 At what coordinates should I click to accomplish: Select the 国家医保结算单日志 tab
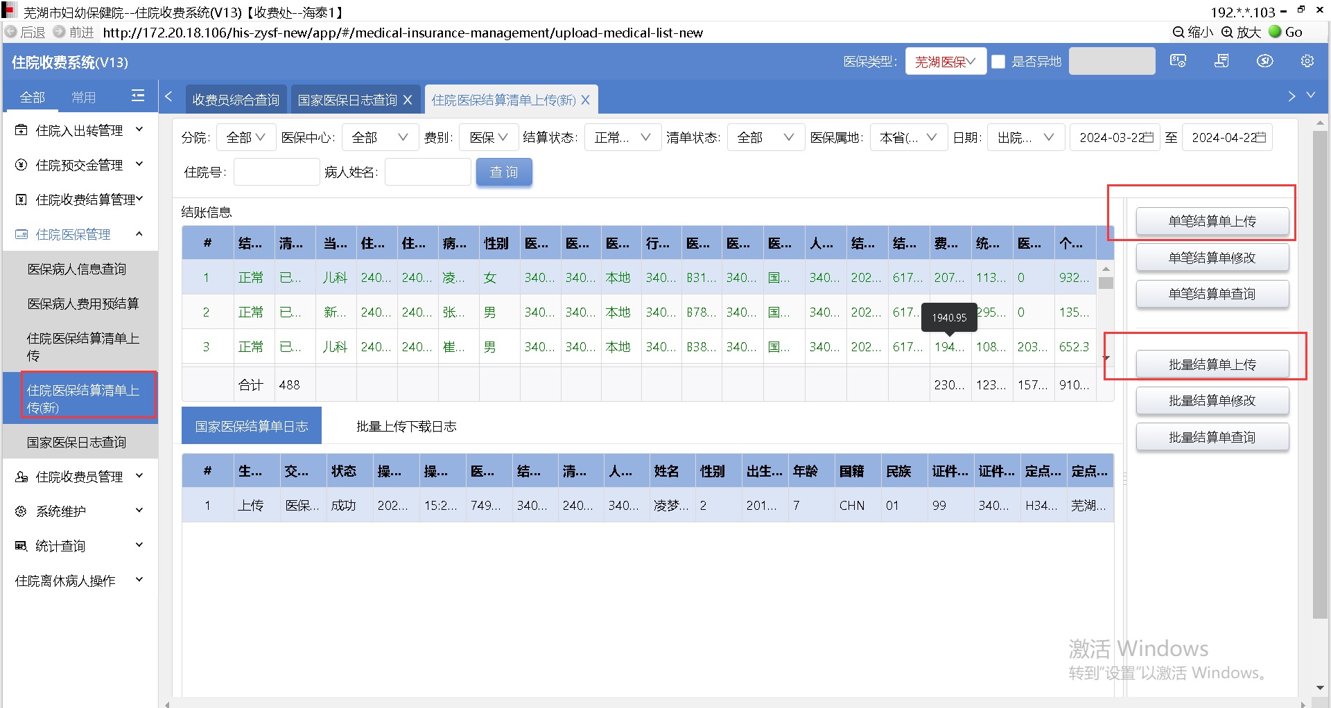(x=252, y=426)
